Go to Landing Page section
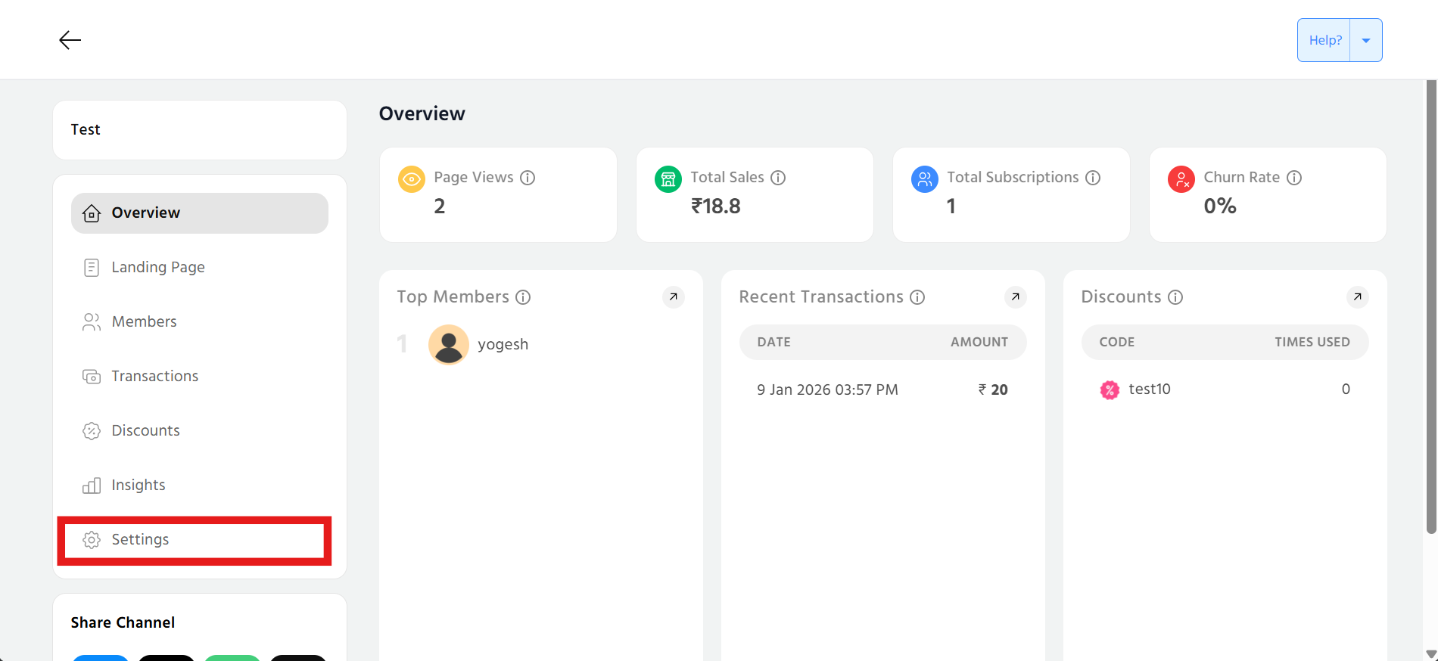This screenshot has width=1438, height=661. [157, 268]
